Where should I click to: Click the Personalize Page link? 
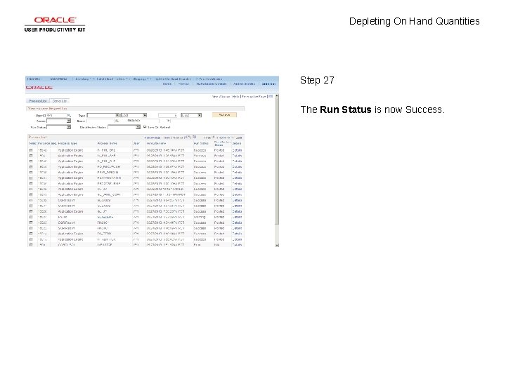[x=254, y=96]
